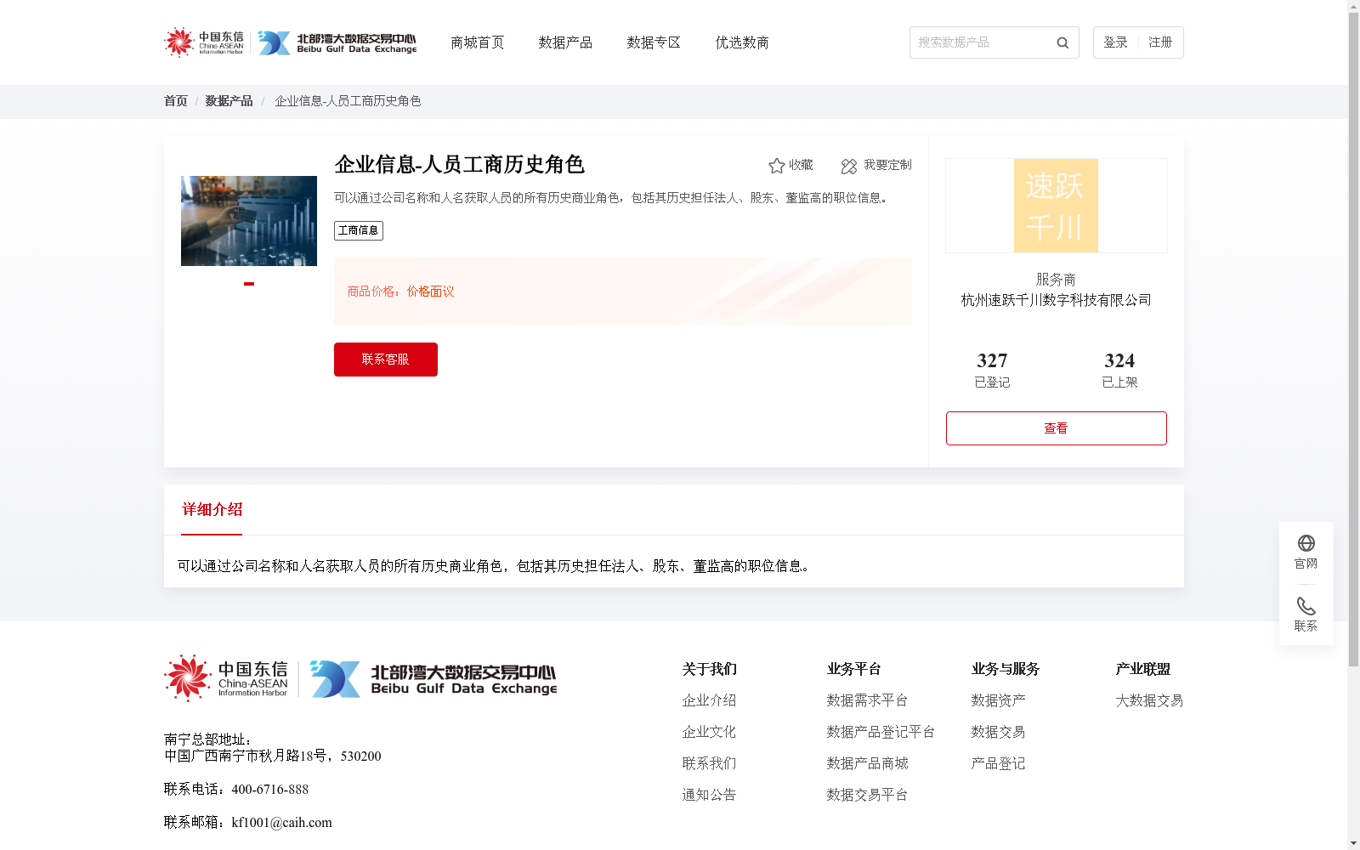Image resolution: width=1360 pixels, height=850 pixels.
Task: Click the 327 已登记 count
Action: point(992,370)
